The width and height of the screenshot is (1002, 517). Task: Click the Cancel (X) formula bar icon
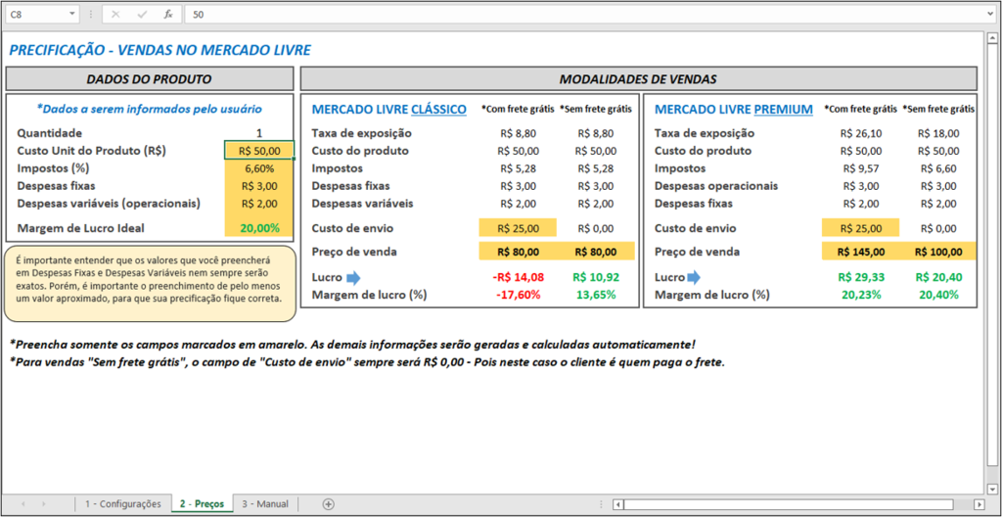tap(116, 14)
